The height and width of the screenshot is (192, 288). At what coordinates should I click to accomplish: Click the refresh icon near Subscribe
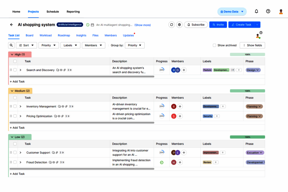coord(172,25)
